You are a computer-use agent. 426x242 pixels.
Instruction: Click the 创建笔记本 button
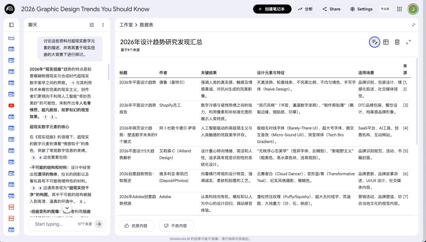pyautogui.click(x=272, y=9)
